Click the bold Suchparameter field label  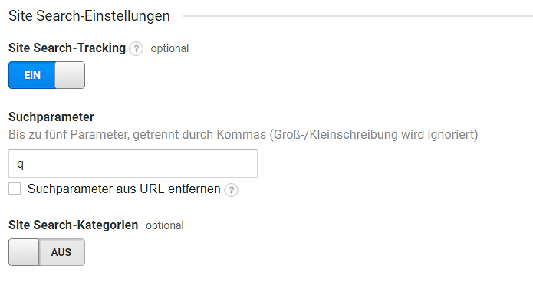[x=51, y=117]
